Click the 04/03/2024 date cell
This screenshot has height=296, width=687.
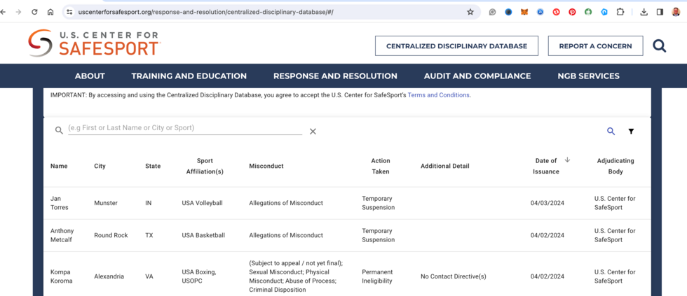pos(547,203)
